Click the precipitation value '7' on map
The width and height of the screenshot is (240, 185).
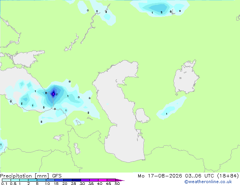(x=57, y=94)
